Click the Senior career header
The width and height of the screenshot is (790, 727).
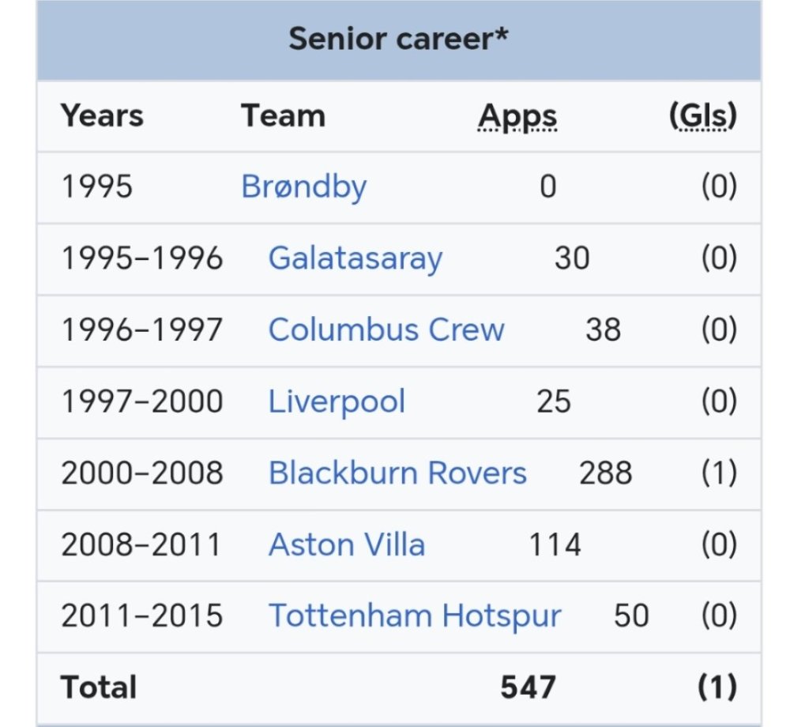[x=398, y=40]
